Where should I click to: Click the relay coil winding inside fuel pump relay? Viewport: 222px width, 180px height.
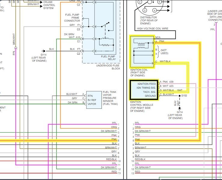pyautogui.click(x=105, y=38)
